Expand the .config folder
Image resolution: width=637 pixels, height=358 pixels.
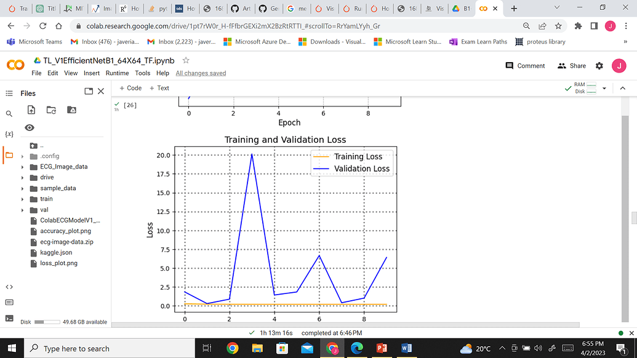(x=22, y=156)
